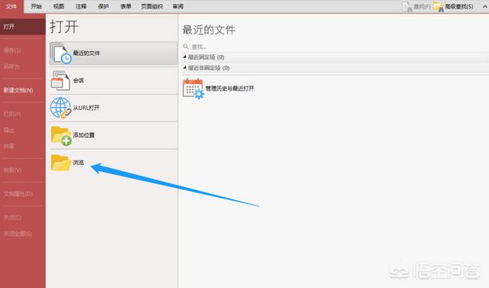Click the 查找(F) toolbar label
Image resolution: width=489 pixels, height=288 pixels.
click(422, 7)
